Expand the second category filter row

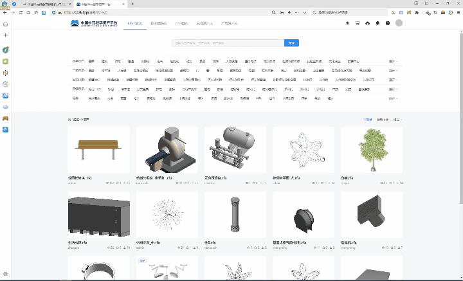[x=392, y=71]
